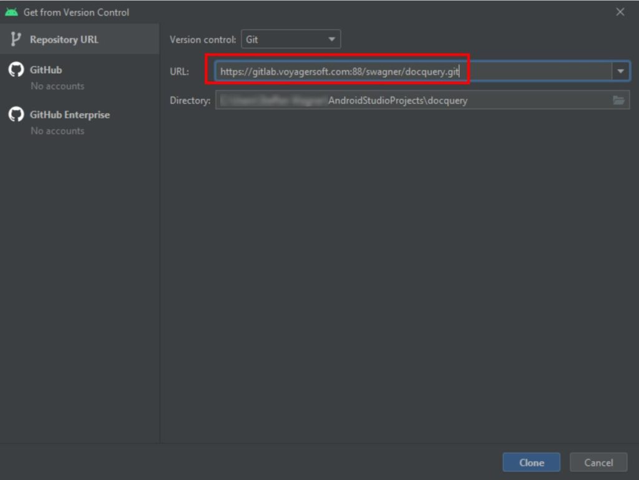Click the GitHub octocat icon
The width and height of the screenshot is (639, 480).
click(16, 70)
